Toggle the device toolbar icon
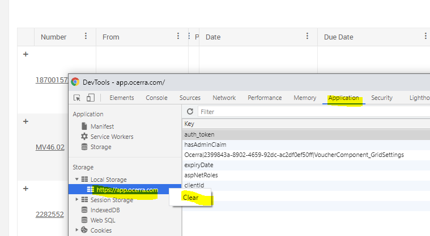 (90, 98)
